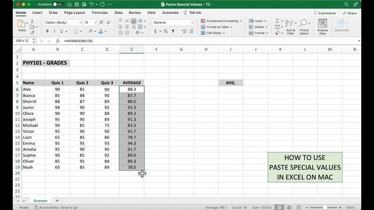Open the Format cells dropdown
374x210 pixels.
[x=259, y=33]
